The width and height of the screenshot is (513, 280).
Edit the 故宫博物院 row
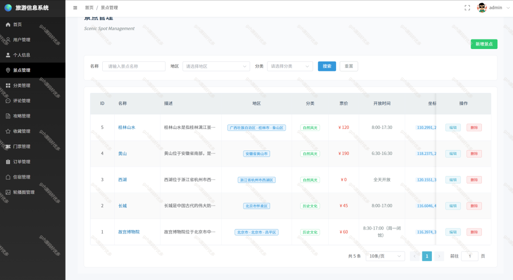(453, 232)
